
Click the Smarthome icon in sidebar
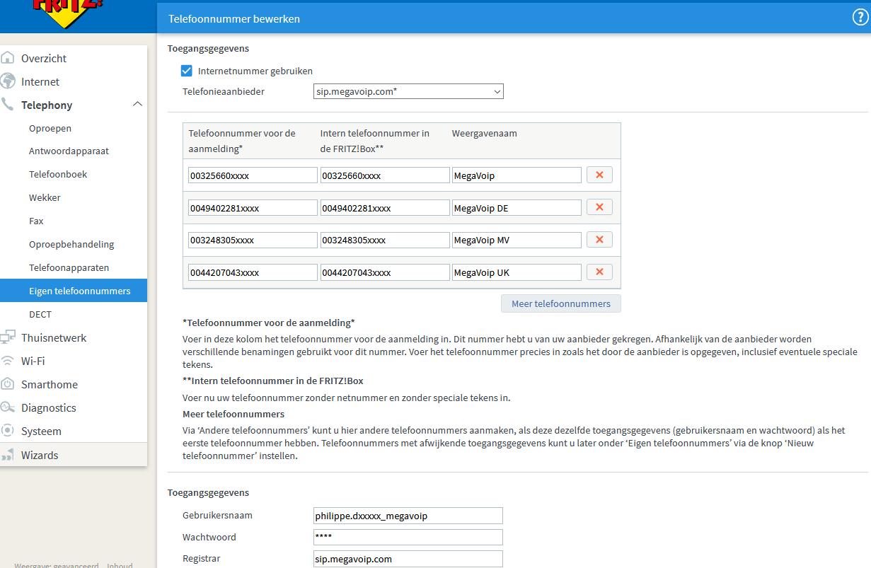coord(8,384)
